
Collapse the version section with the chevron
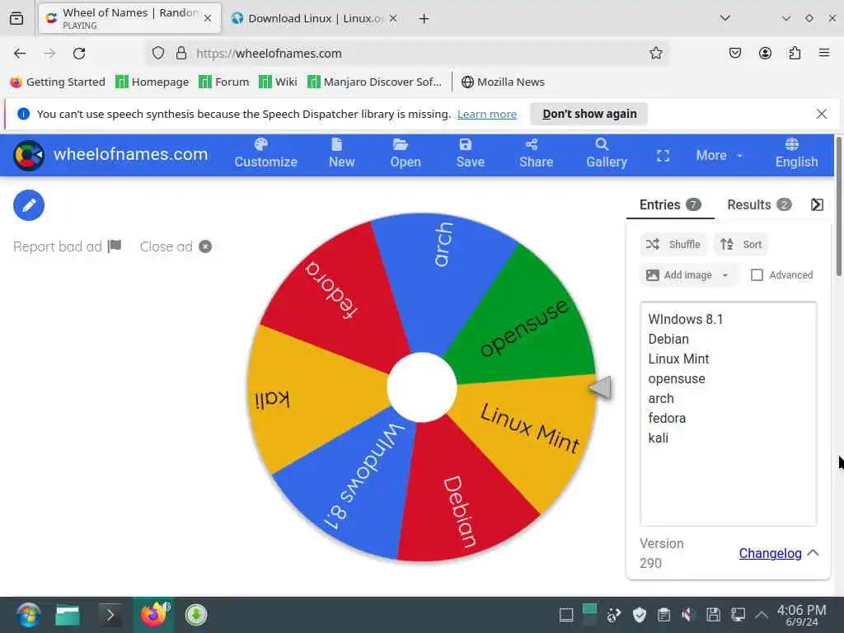814,553
